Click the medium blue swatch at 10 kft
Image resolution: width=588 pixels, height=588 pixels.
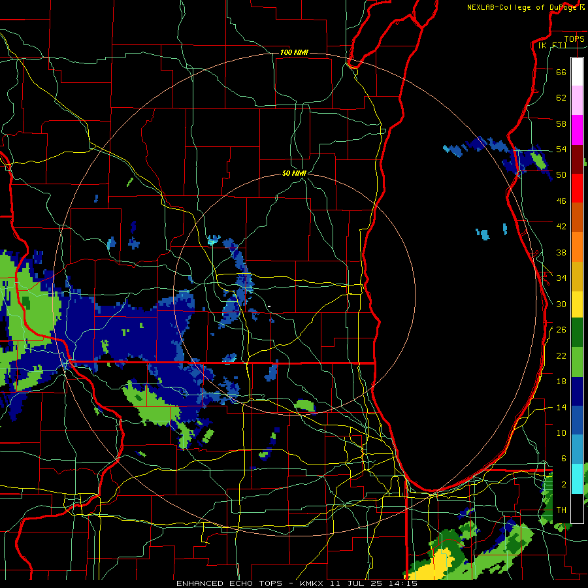[x=577, y=420]
